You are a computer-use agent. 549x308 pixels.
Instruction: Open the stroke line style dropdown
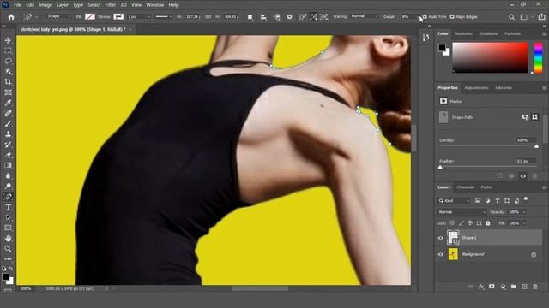coord(164,17)
